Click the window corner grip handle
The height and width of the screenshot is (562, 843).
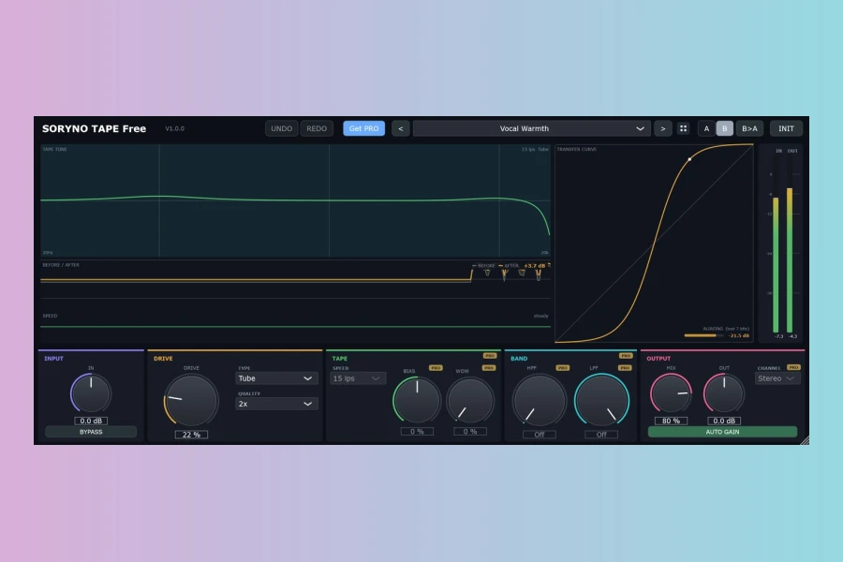click(805, 440)
